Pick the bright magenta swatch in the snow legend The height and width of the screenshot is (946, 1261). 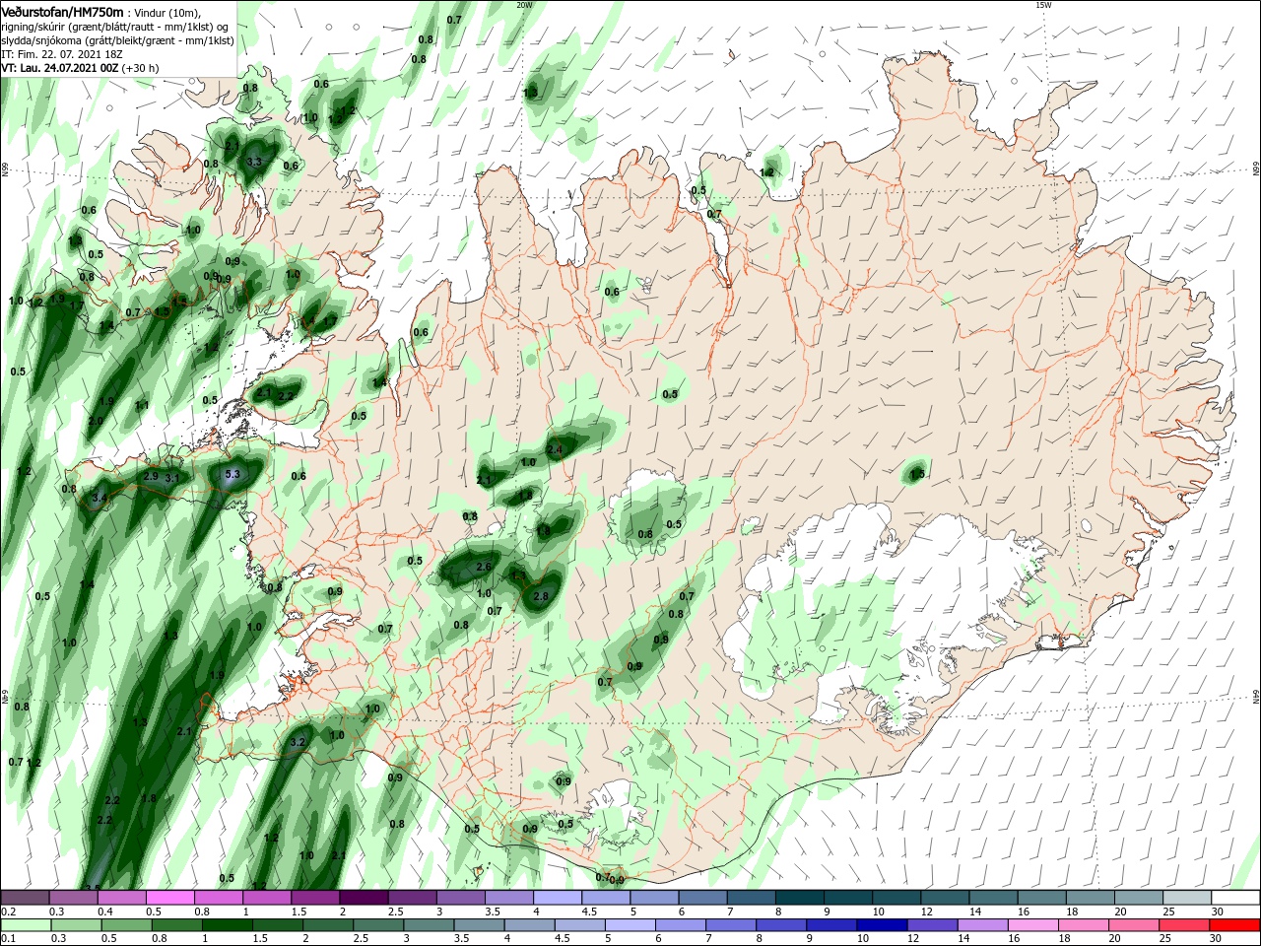170,898
